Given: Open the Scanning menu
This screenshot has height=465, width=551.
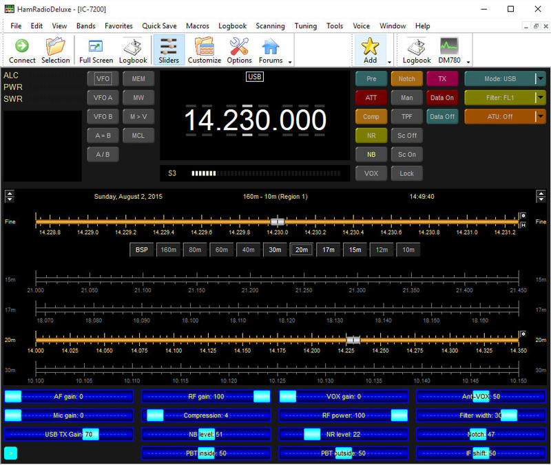Looking at the screenshot, I should [x=270, y=25].
